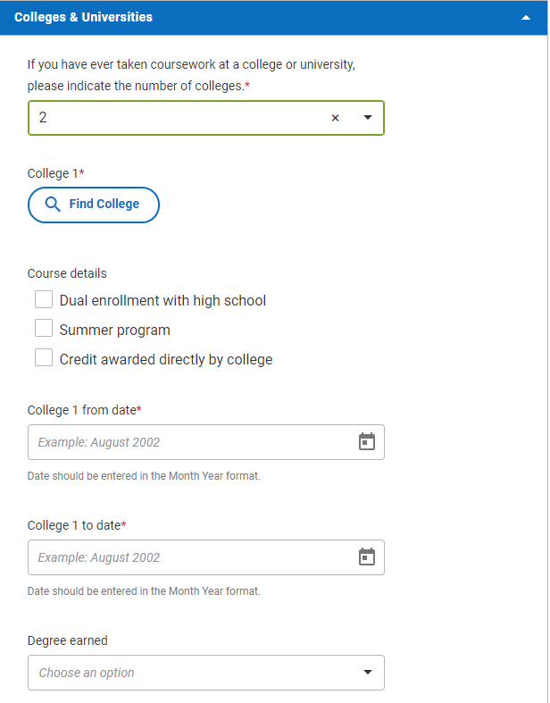Open the number of colleges dropdown arrow
This screenshot has width=550, height=703.
[x=367, y=118]
